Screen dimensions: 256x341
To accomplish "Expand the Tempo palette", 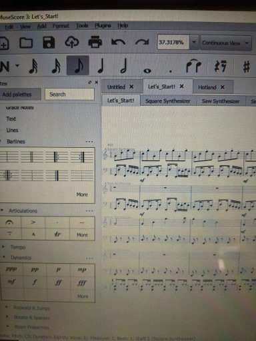I will (x=18, y=247).
